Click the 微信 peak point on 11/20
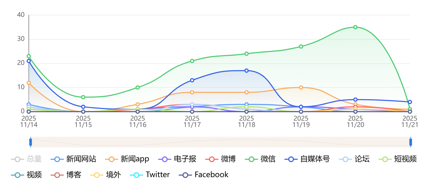 pyautogui.click(x=355, y=27)
